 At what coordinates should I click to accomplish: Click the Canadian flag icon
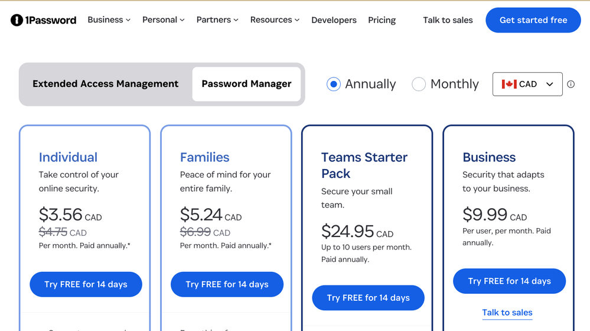(508, 84)
